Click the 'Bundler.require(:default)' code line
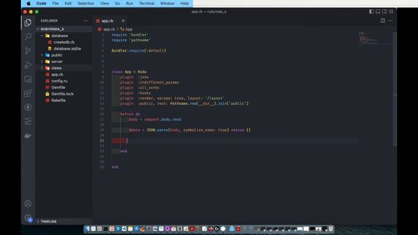This screenshot has height=235, width=418. [x=139, y=51]
